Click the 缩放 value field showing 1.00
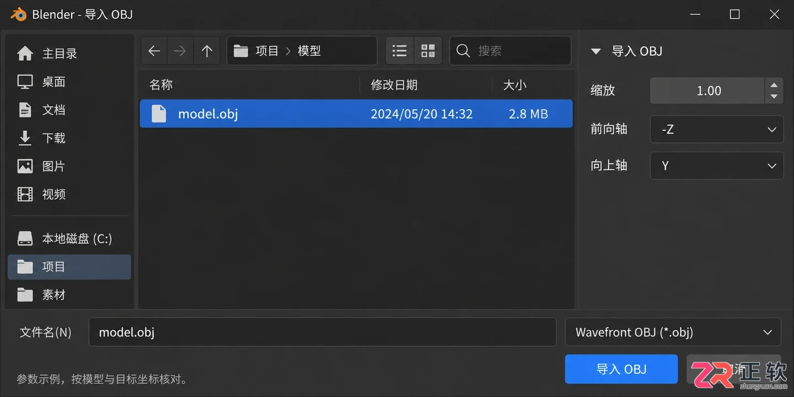This screenshot has width=794, height=397. click(707, 90)
